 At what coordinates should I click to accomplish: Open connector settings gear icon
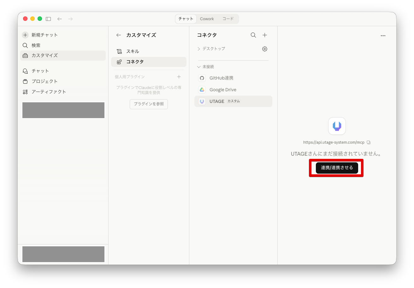tap(265, 49)
